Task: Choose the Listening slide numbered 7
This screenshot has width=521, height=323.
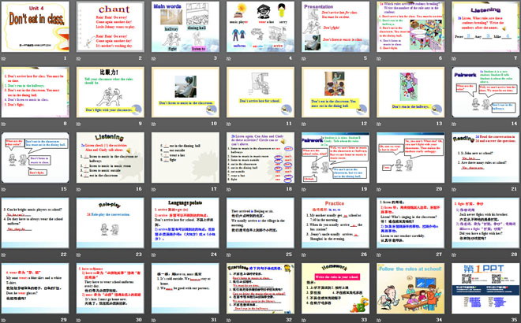Action: [485, 27]
